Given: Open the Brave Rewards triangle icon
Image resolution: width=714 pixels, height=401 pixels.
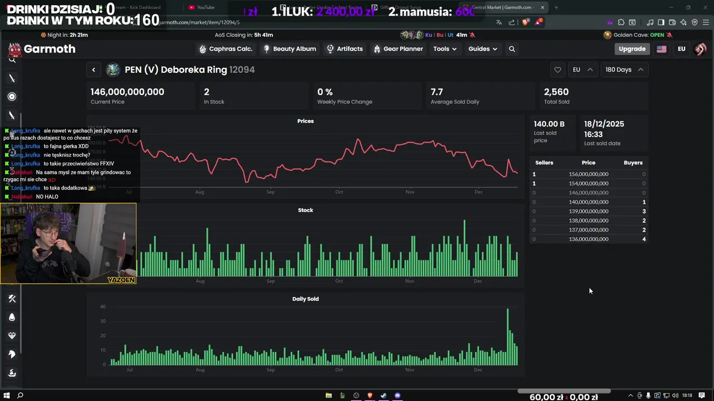Looking at the screenshot, I should (538, 22).
